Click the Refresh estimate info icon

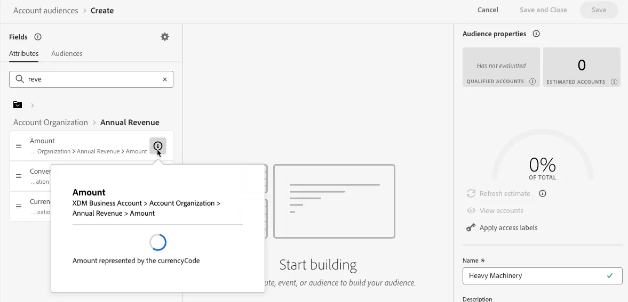pyautogui.click(x=542, y=193)
